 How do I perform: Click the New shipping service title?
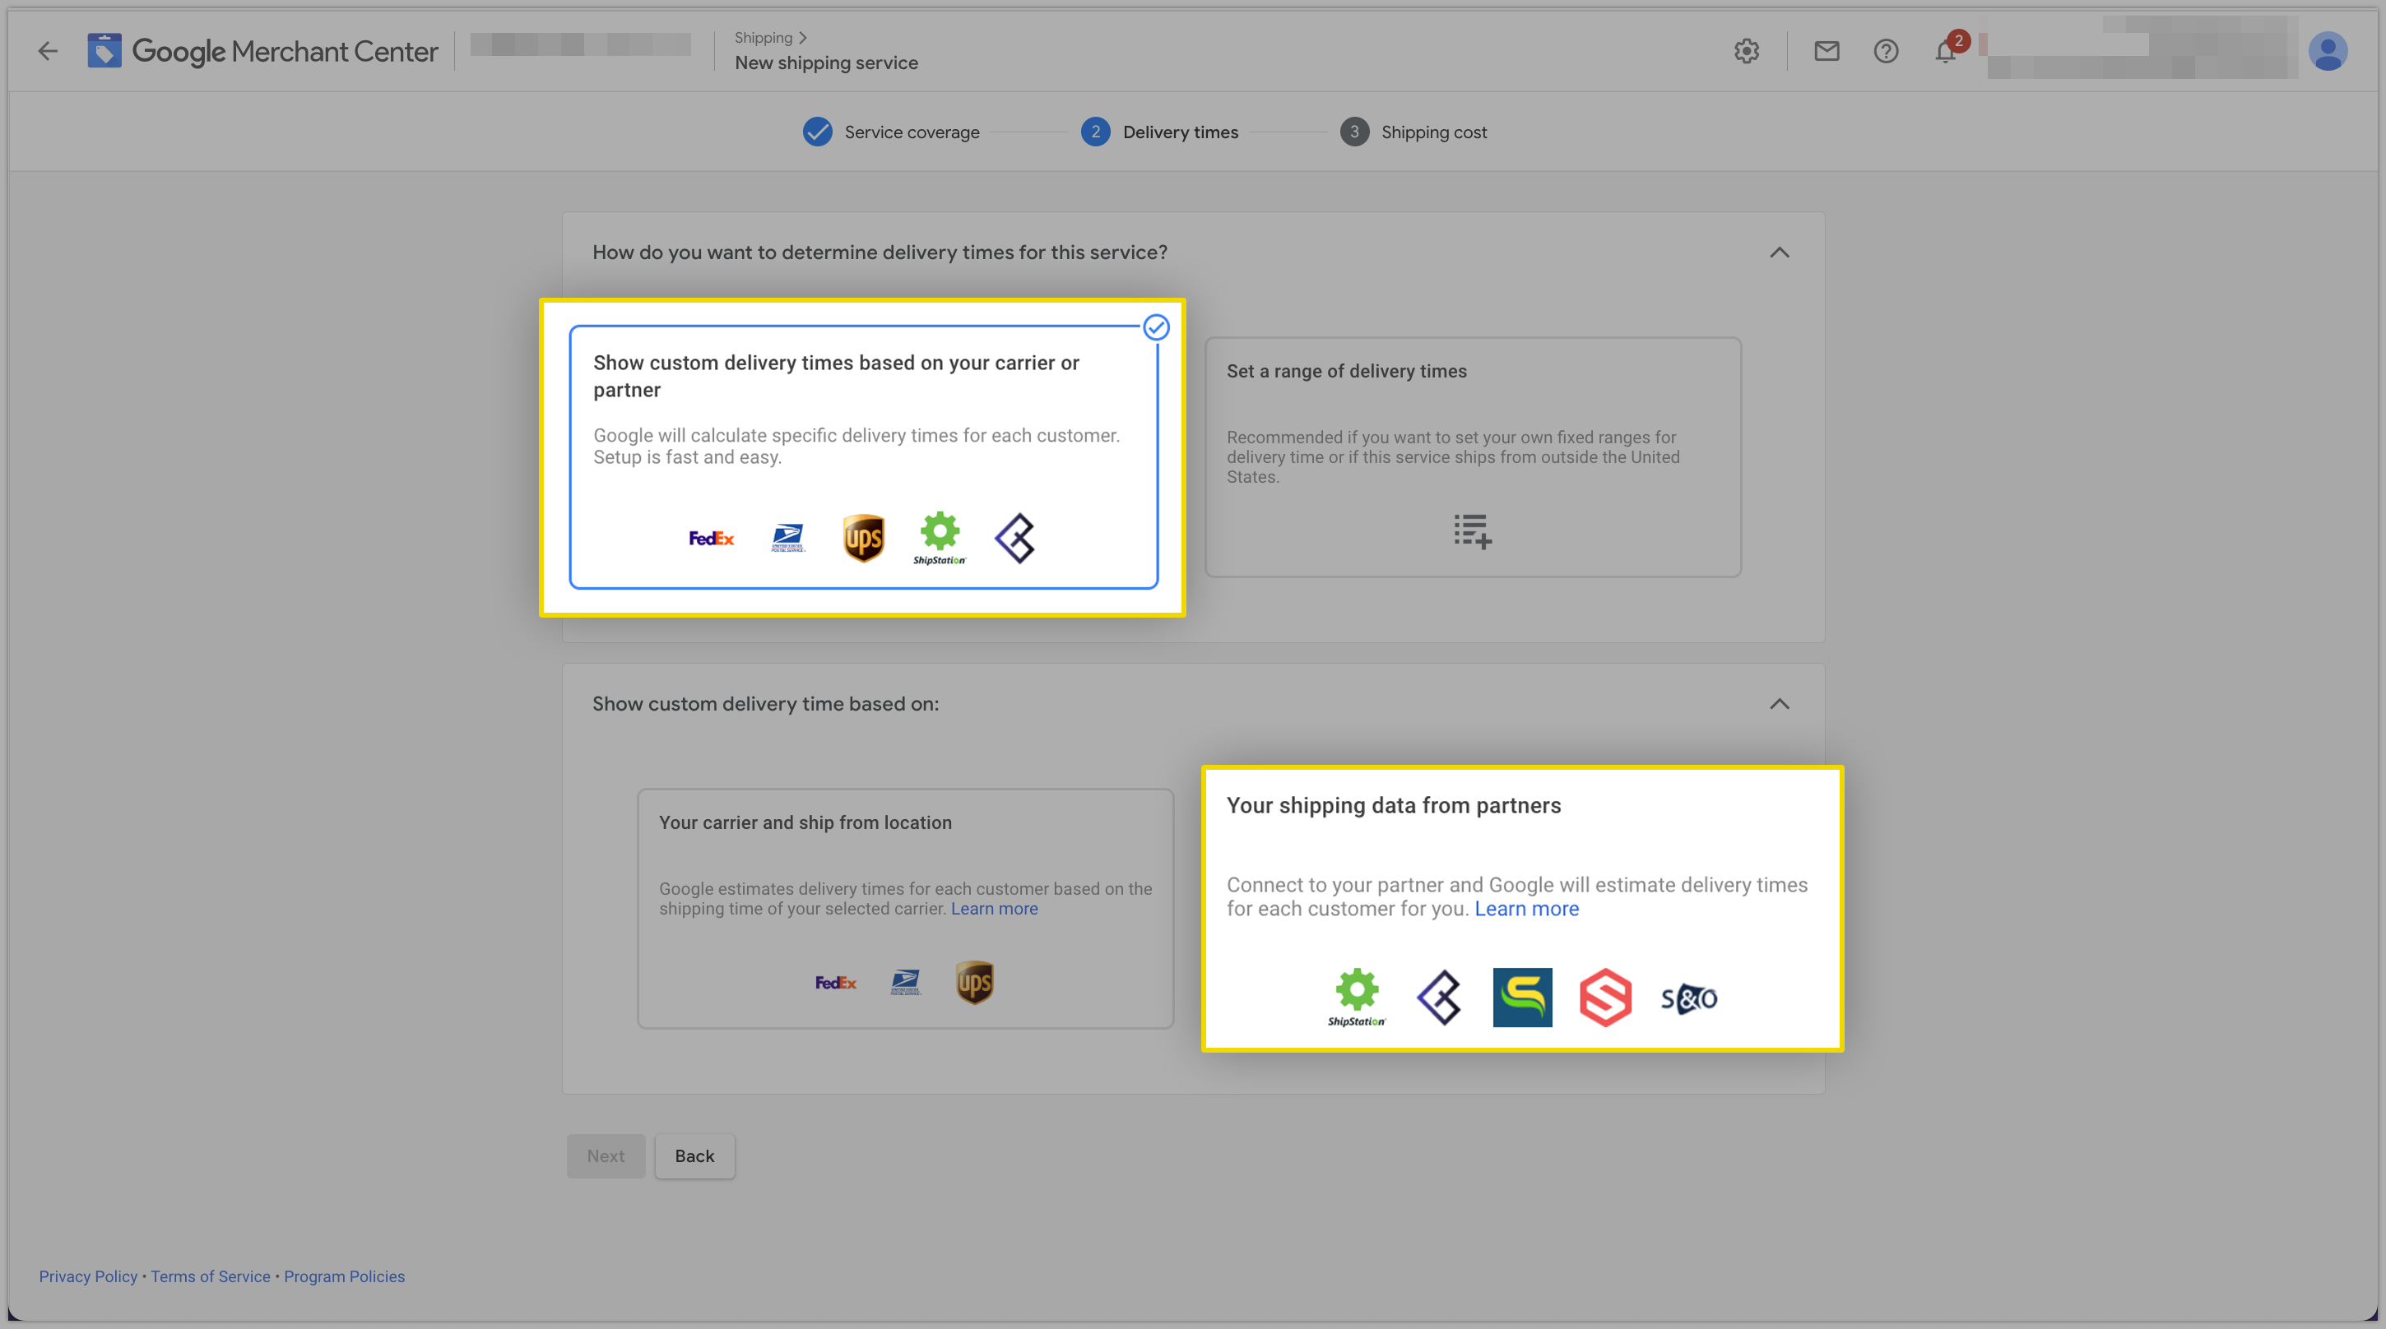[826, 63]
